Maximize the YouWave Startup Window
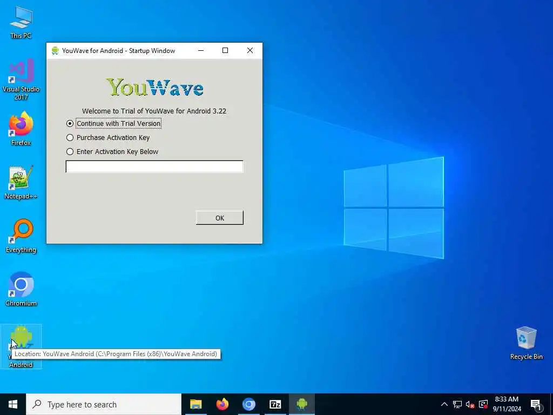The width and height of the screenshot is (553, 415). tap(225, 50)
